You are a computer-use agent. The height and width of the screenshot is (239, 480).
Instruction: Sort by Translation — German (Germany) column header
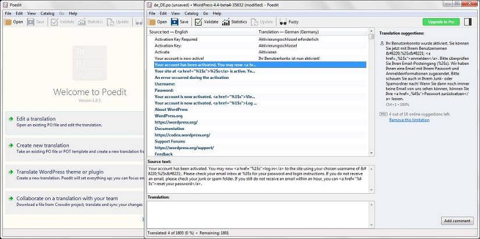point(312,32)
